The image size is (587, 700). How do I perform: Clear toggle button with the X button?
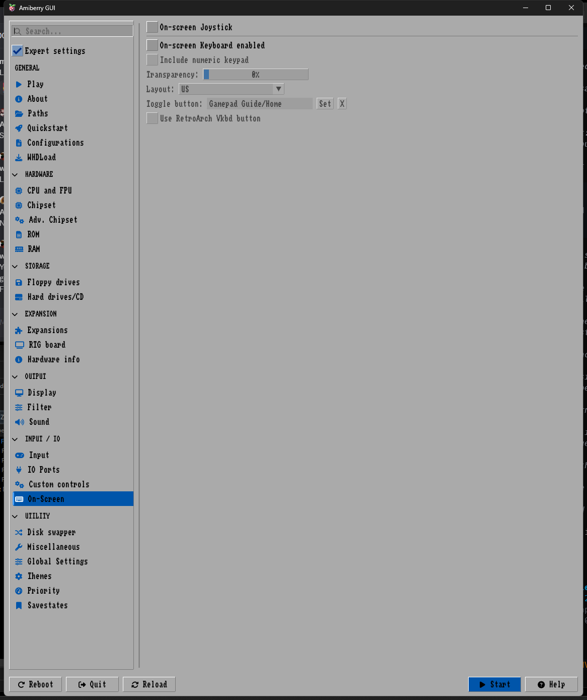[342, 104]
